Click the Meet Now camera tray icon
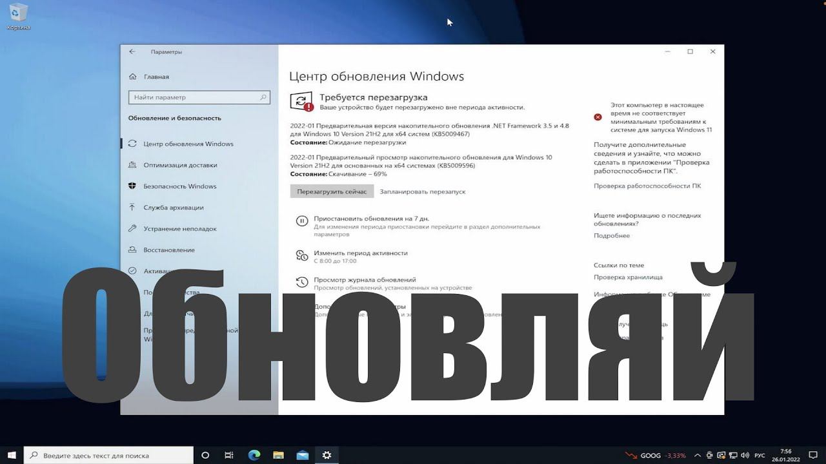The width and height of the screenshot is (826, 464). [710, 456]
